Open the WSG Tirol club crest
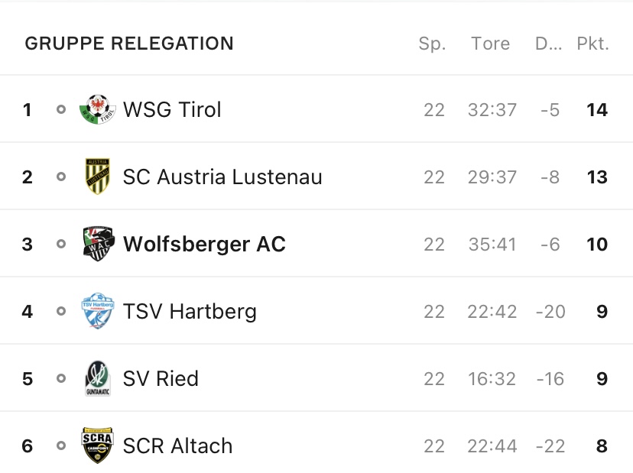Viewport: 633px width, 473px height. (x=98, y=109)
